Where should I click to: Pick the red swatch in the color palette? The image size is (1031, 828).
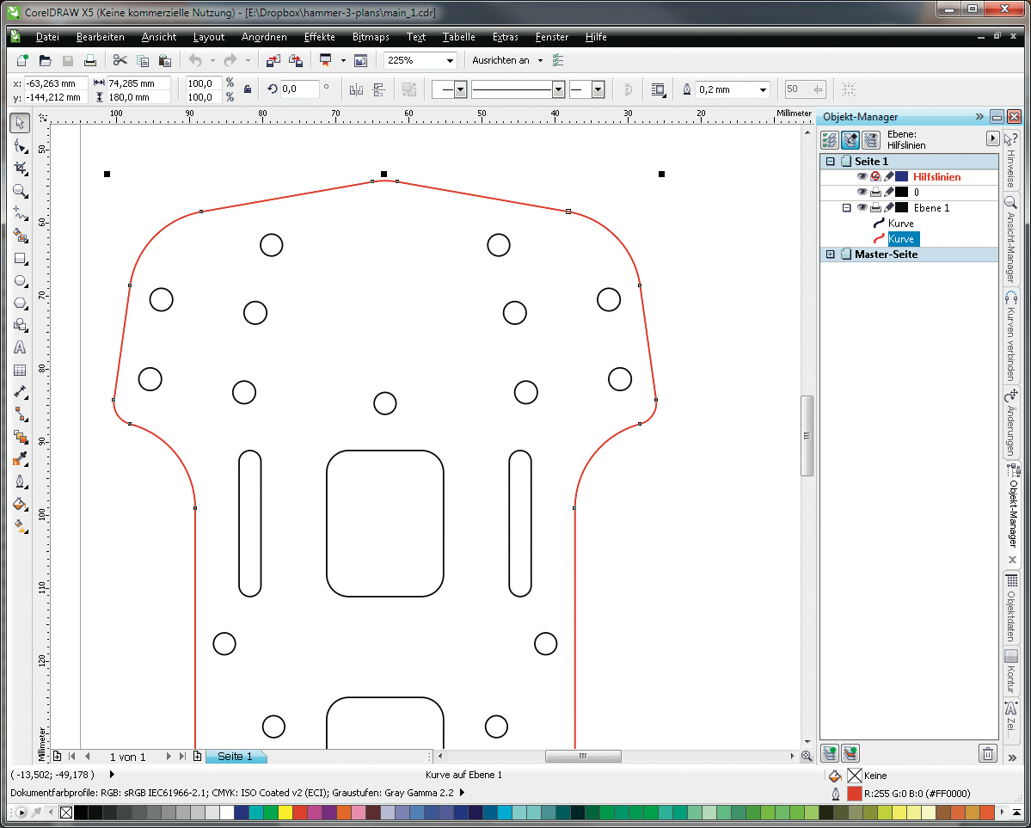298,813
